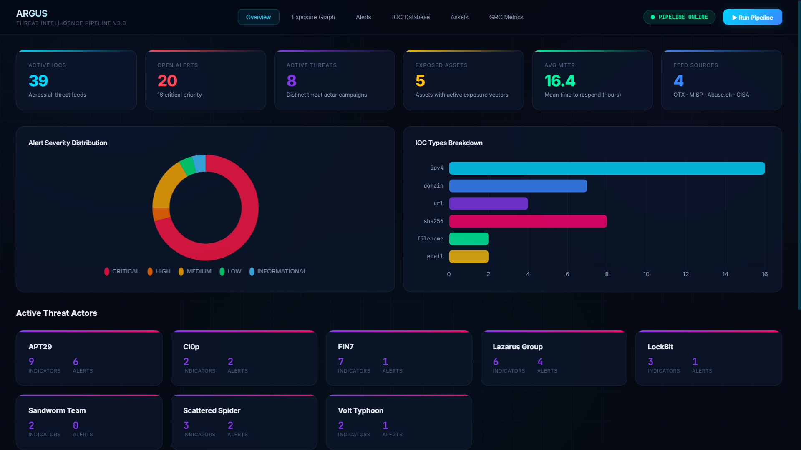Viewport: 801px width, 450px height.
Task: Click "Across all threat feeds" text
Action: point(57,95)
